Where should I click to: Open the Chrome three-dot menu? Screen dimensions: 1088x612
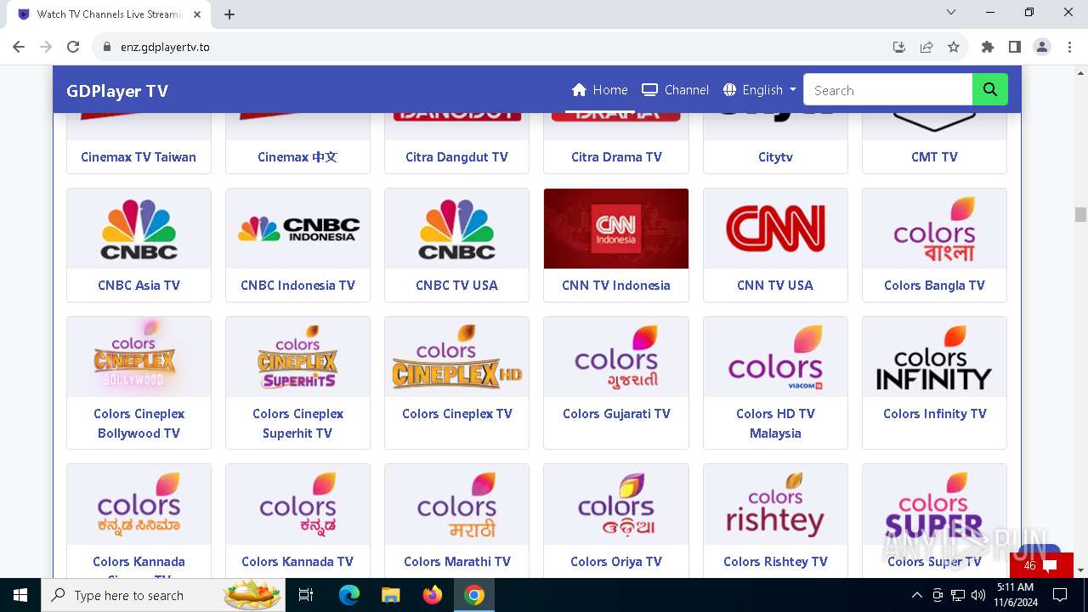1069,47
